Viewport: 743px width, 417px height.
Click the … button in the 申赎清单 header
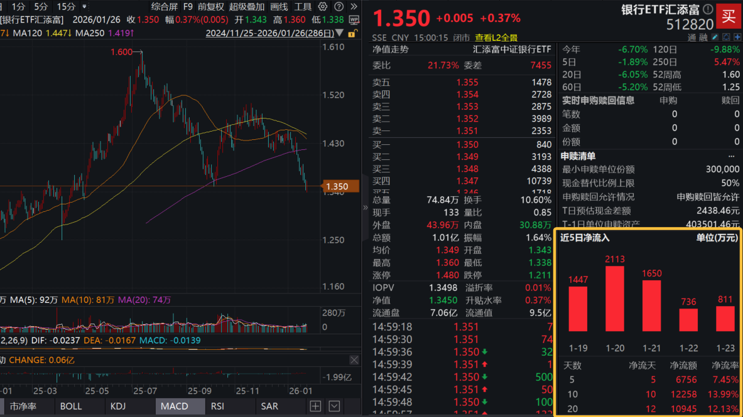point(731,156)
